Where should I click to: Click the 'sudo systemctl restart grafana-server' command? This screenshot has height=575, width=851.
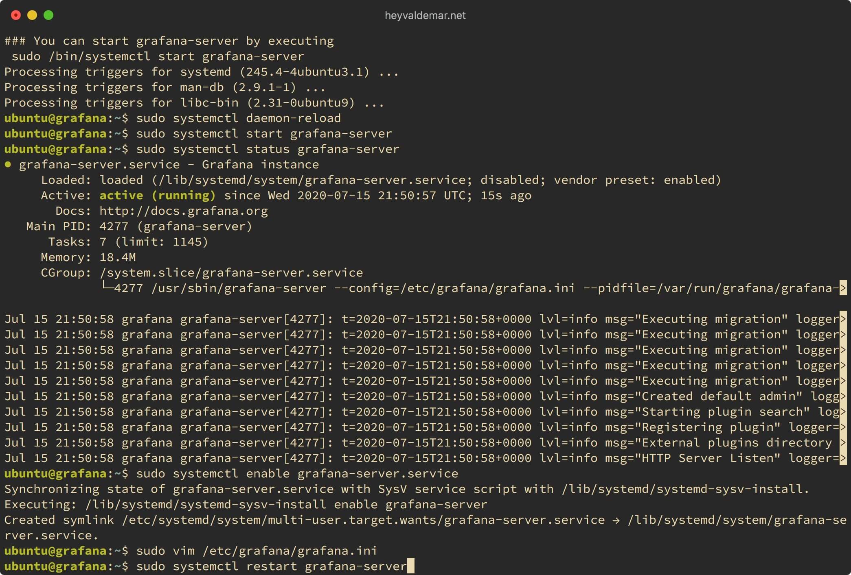point(271,566)
